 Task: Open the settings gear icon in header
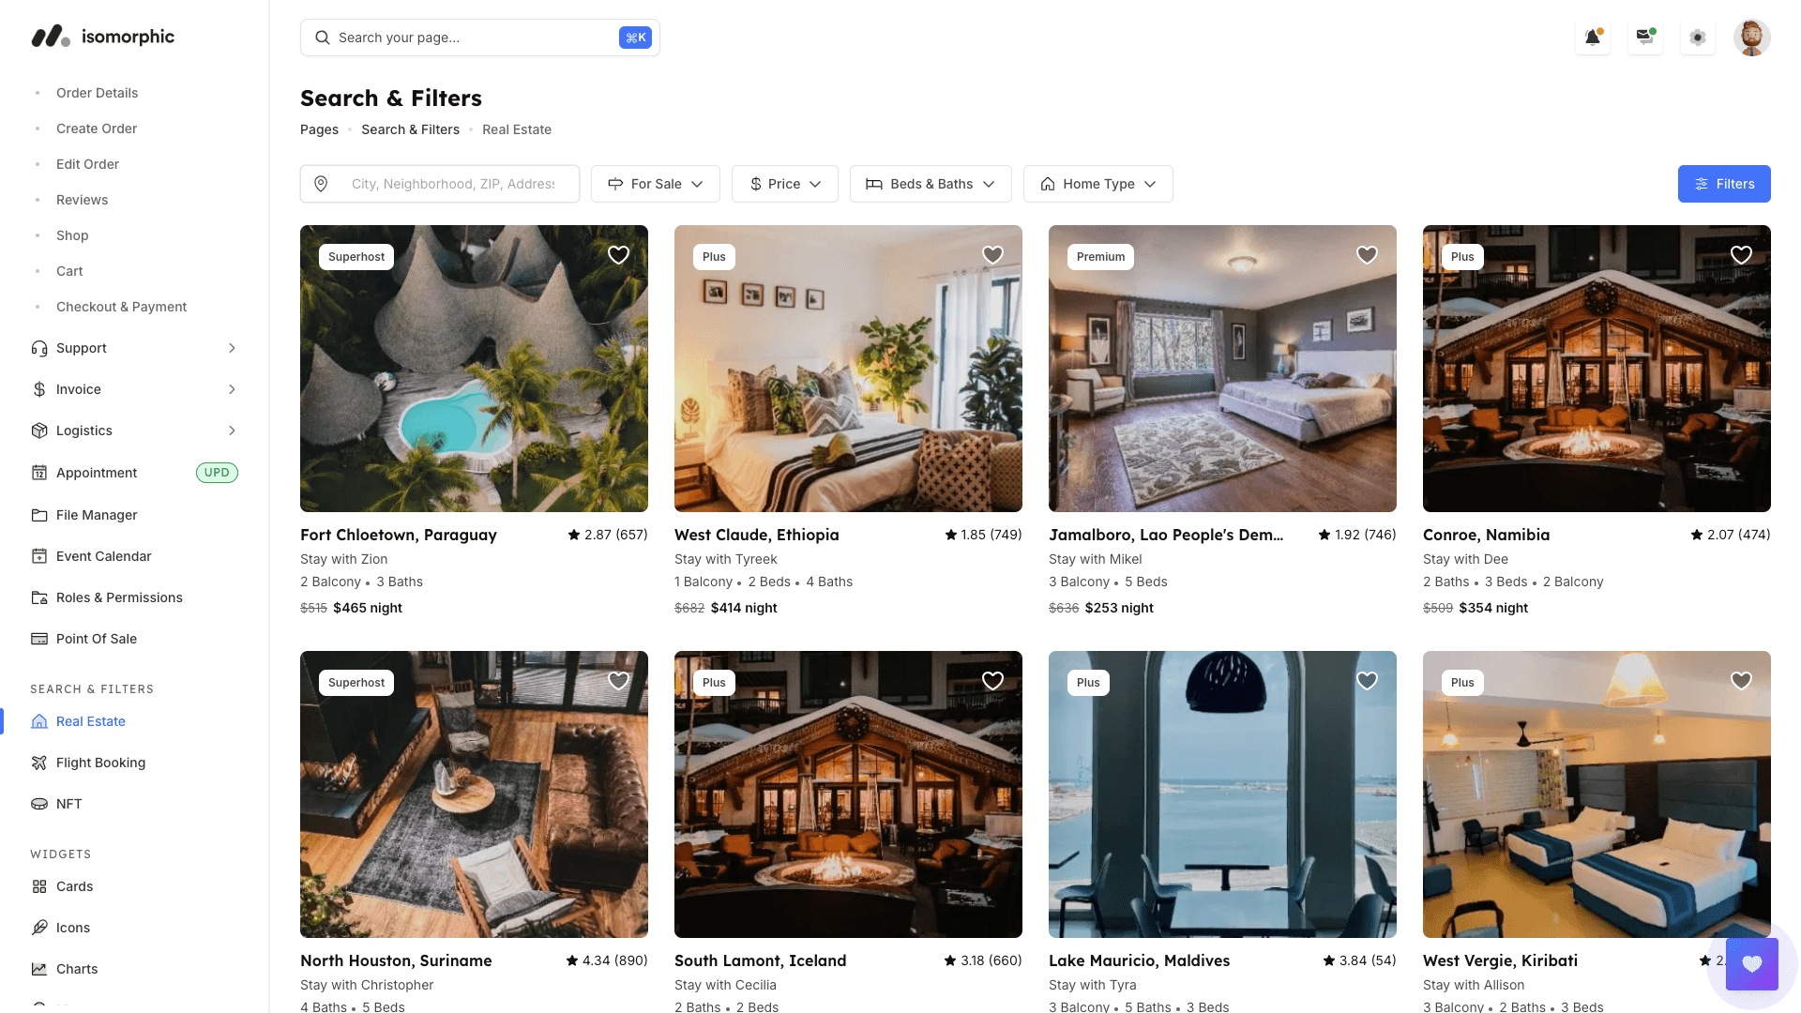(1698, 38)
